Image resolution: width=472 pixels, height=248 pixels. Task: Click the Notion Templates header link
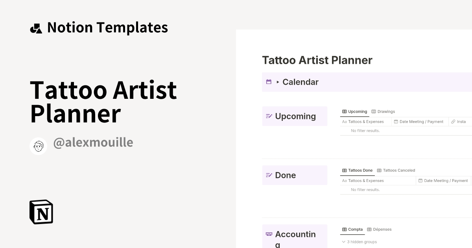tap(107, 28)
